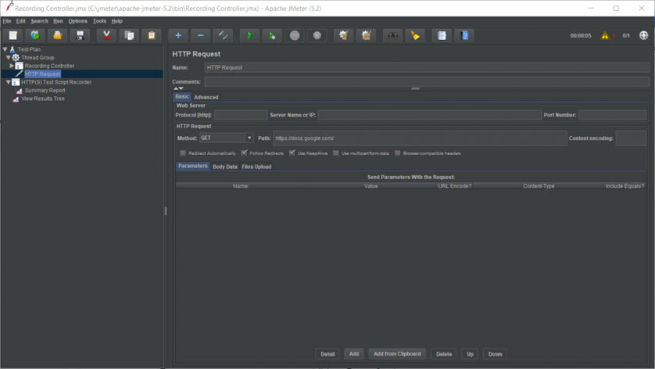Viewport: 655px width, 369px height.
Task: Select View Results Tree item
Action: (43, 99)
